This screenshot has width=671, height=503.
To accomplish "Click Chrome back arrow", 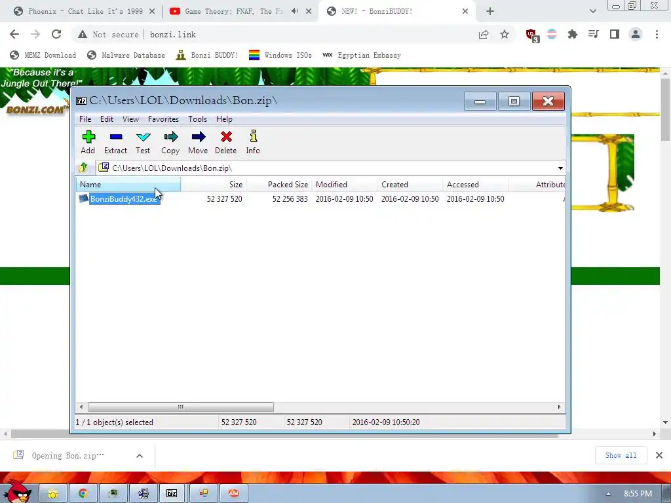I will click(14, 34).
